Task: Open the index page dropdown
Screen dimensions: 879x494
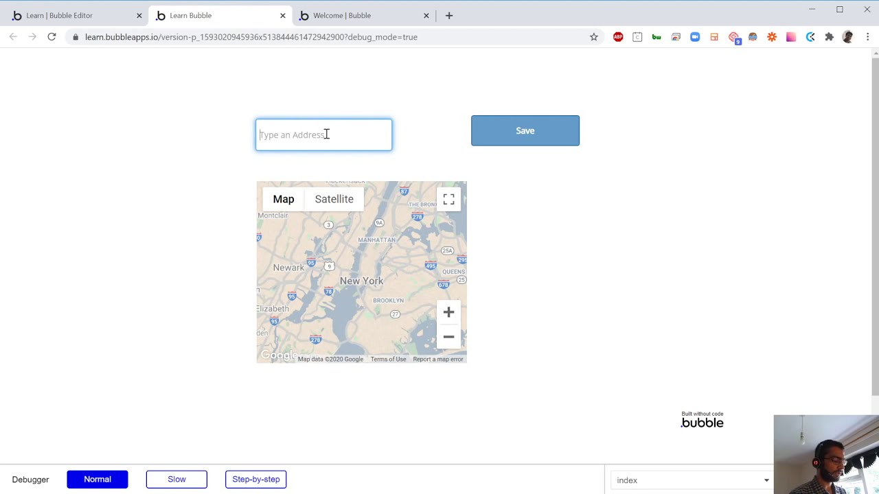Action: point(692,480)
